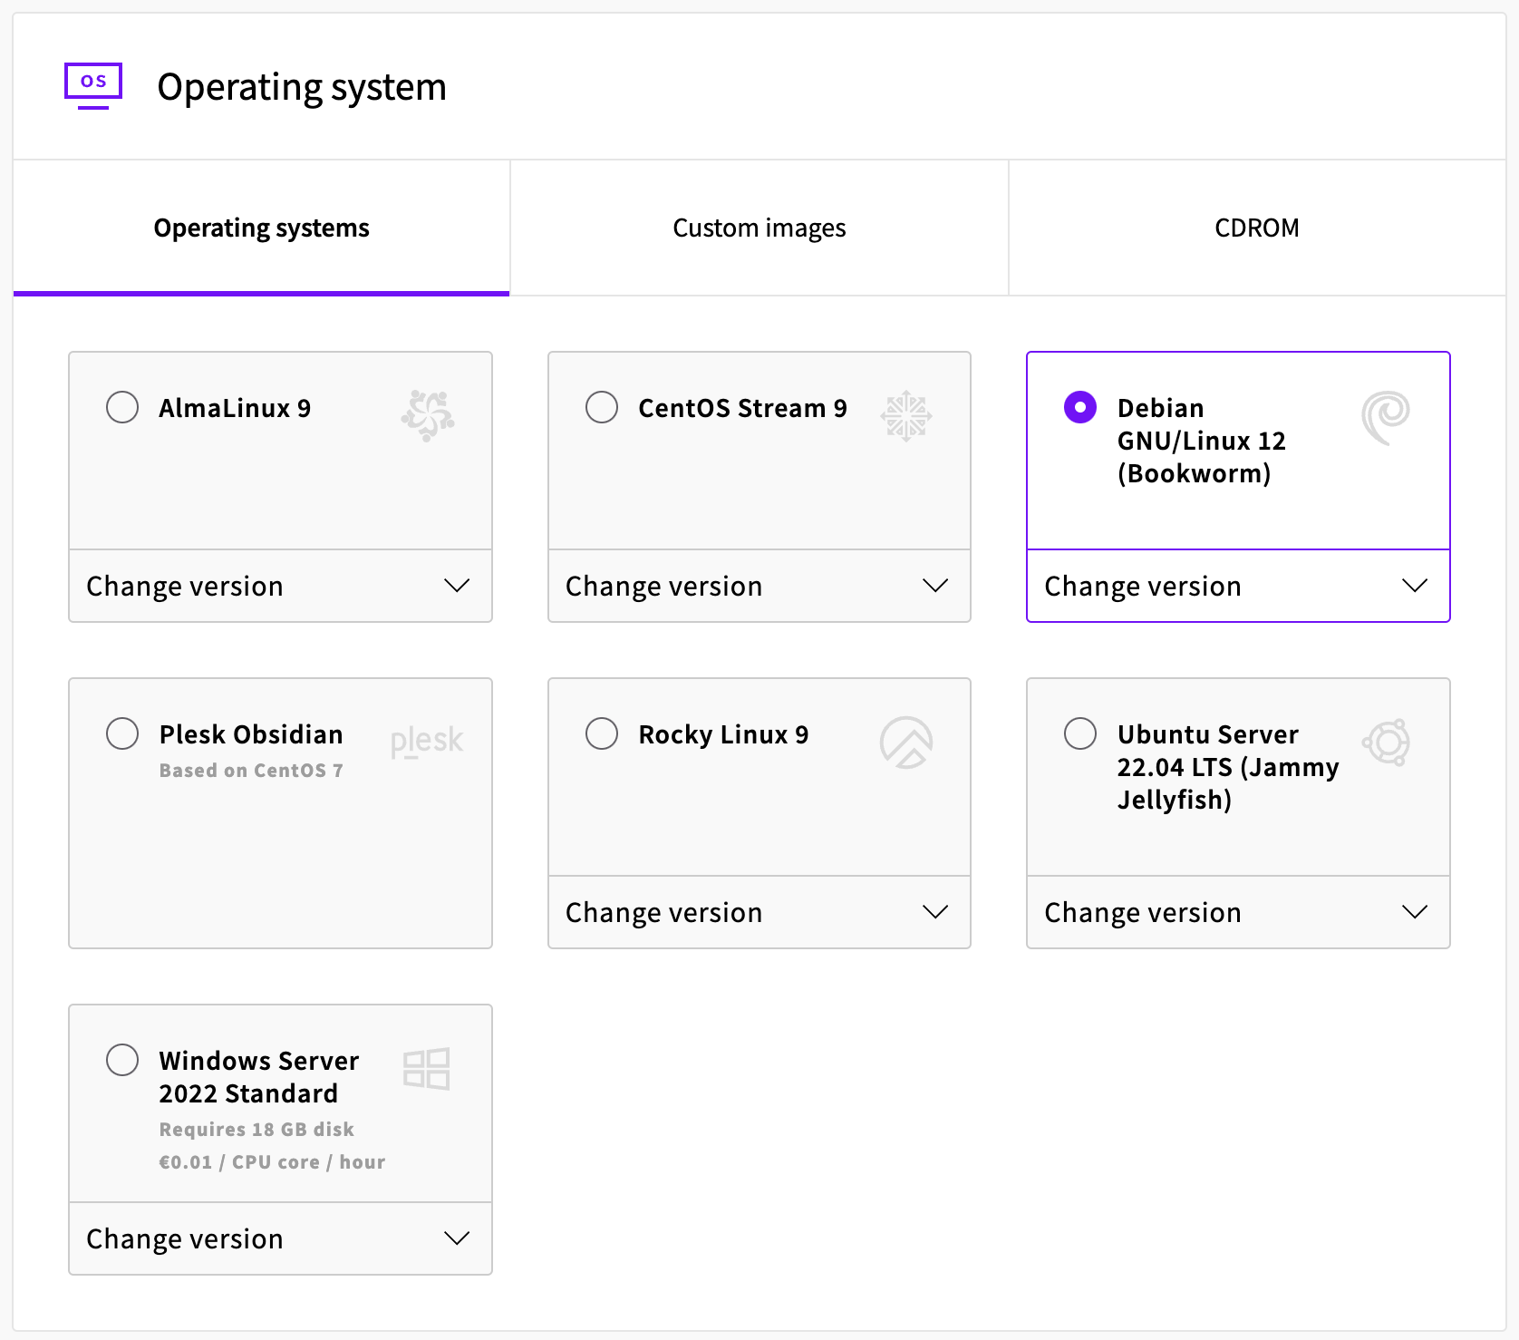Expand Change version under Rocky Linux 9
The width and height of the screenshot is (1519, 1340).
tap(759, 912)
